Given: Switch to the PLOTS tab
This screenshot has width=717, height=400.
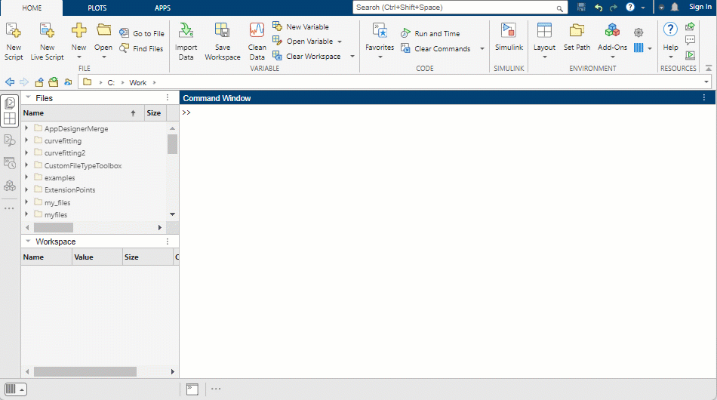Looking at the screenshot, I should click(97, 8).
